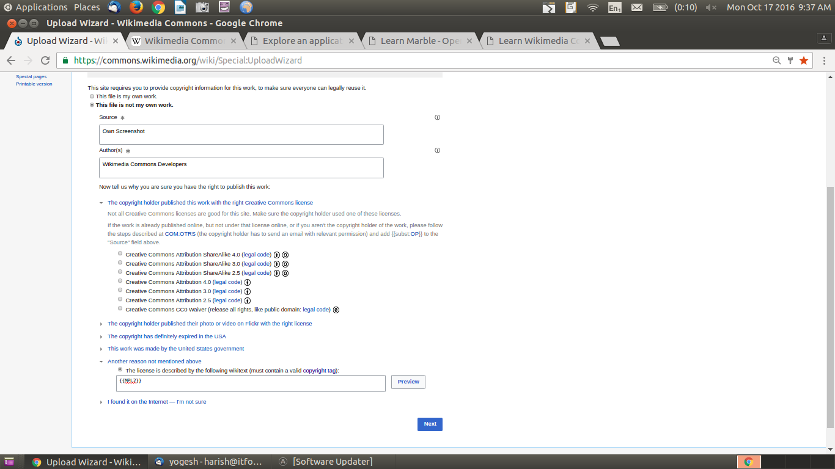
Task: Open the Applications menu
Action: [42, 7]
